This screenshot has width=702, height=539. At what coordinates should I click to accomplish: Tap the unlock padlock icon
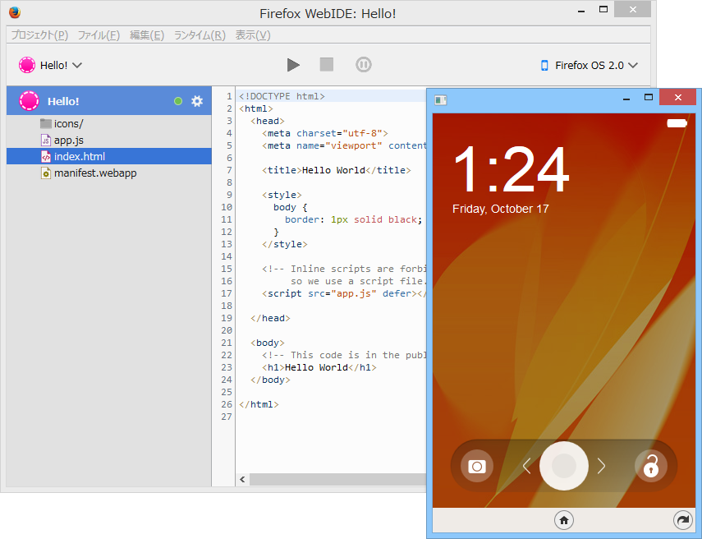tap(651, 466)
